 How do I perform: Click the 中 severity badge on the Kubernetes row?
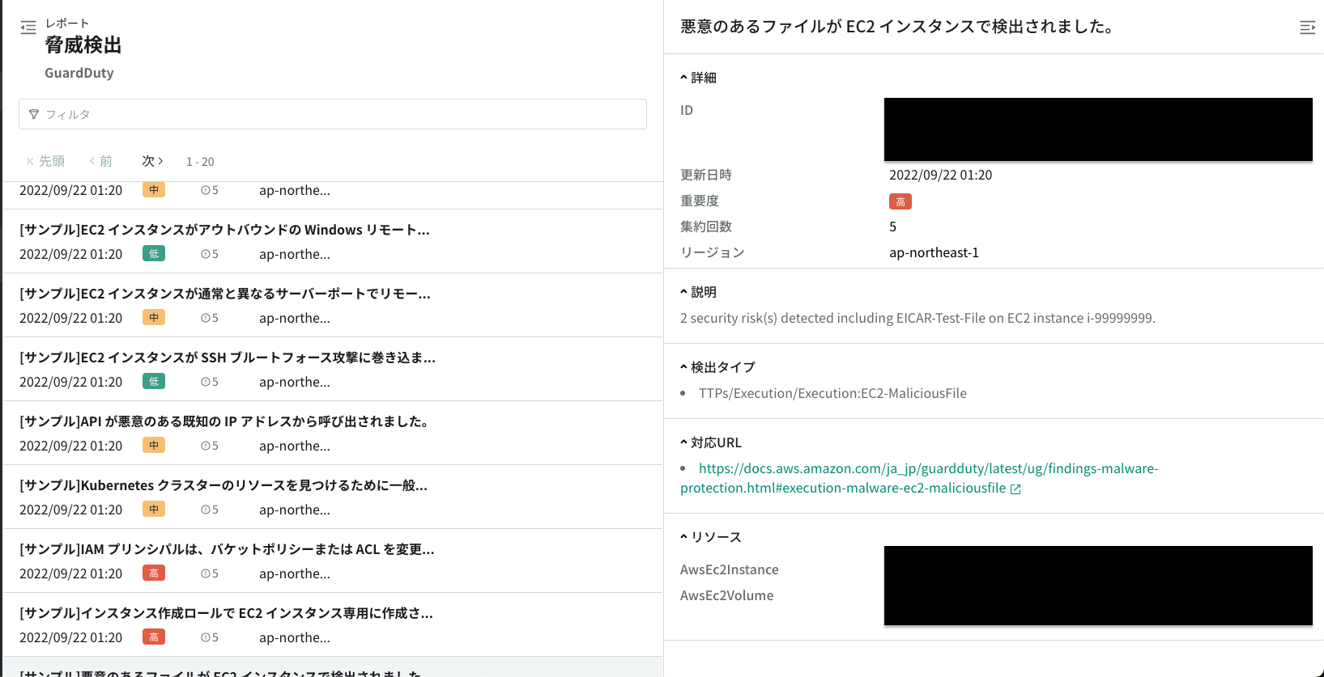click(154, 509)
